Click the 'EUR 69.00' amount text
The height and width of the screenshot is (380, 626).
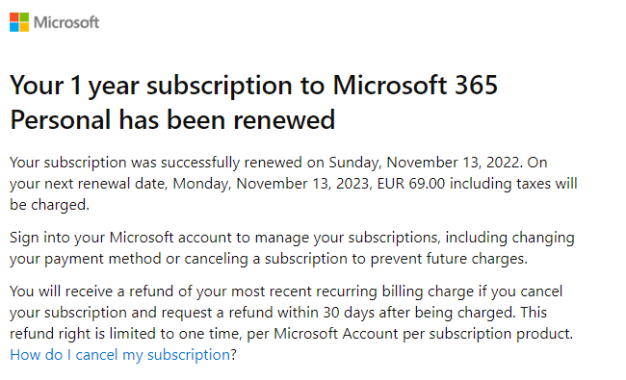tap(411, 184)
